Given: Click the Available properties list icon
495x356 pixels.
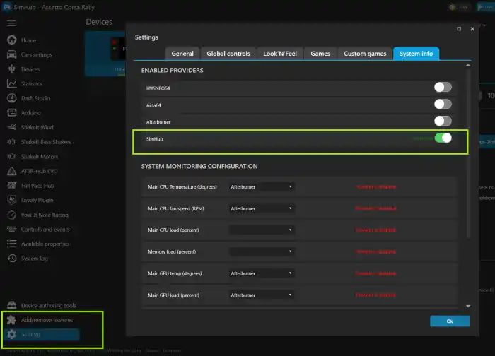Looking at the screenshot, I should pyautogui.click(x=12, y=244).
